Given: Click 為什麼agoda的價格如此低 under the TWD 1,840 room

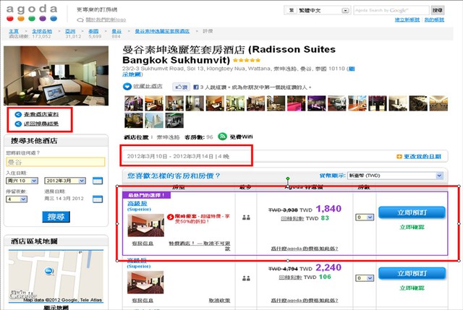Looking at the screenshot, I should coord(305,249).
